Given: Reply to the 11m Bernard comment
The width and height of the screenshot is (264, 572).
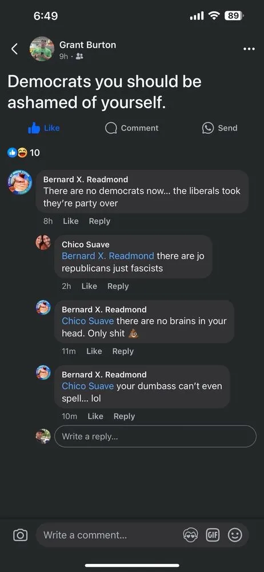Looking at the screenshot, I should tap(123, 351).
